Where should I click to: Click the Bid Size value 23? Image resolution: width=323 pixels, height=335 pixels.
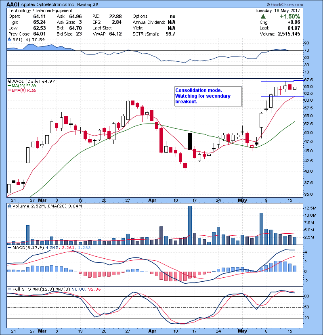pos(79,34)
